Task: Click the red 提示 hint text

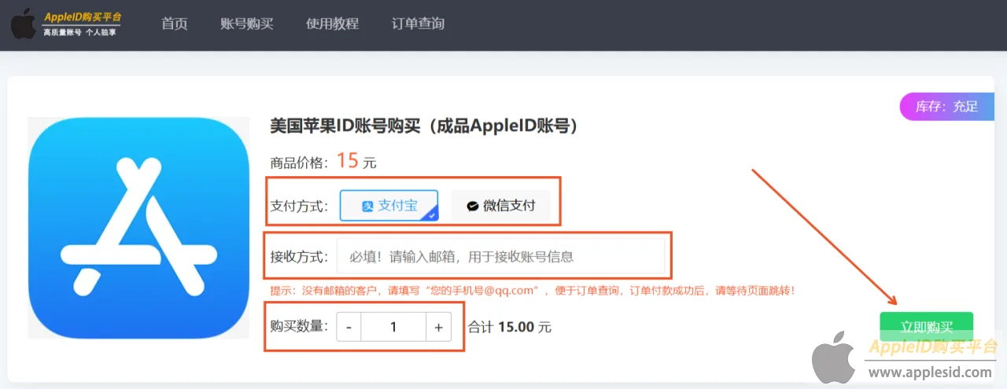Action: click(x=534, y=290)
